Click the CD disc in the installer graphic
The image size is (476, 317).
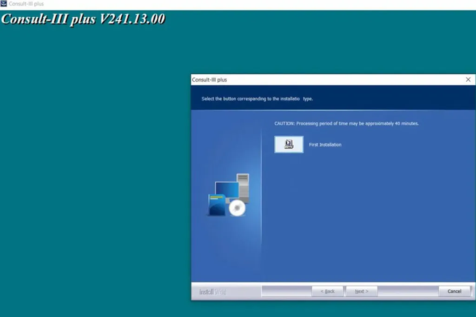point(237,208)
